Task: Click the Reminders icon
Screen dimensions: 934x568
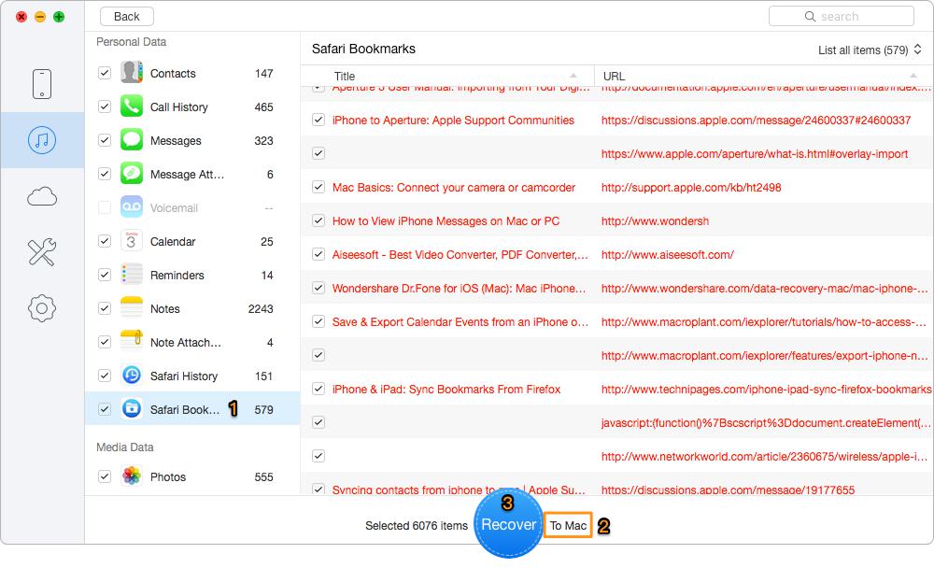Action: click(x=132, y=275)
